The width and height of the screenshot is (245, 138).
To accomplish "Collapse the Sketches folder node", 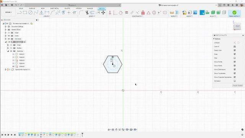I will point(8,51).
